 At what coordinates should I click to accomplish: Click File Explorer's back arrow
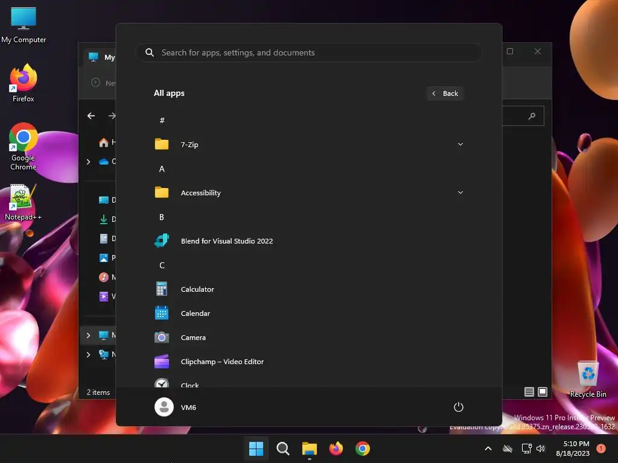pyautogui.click(x=91, y=116)
